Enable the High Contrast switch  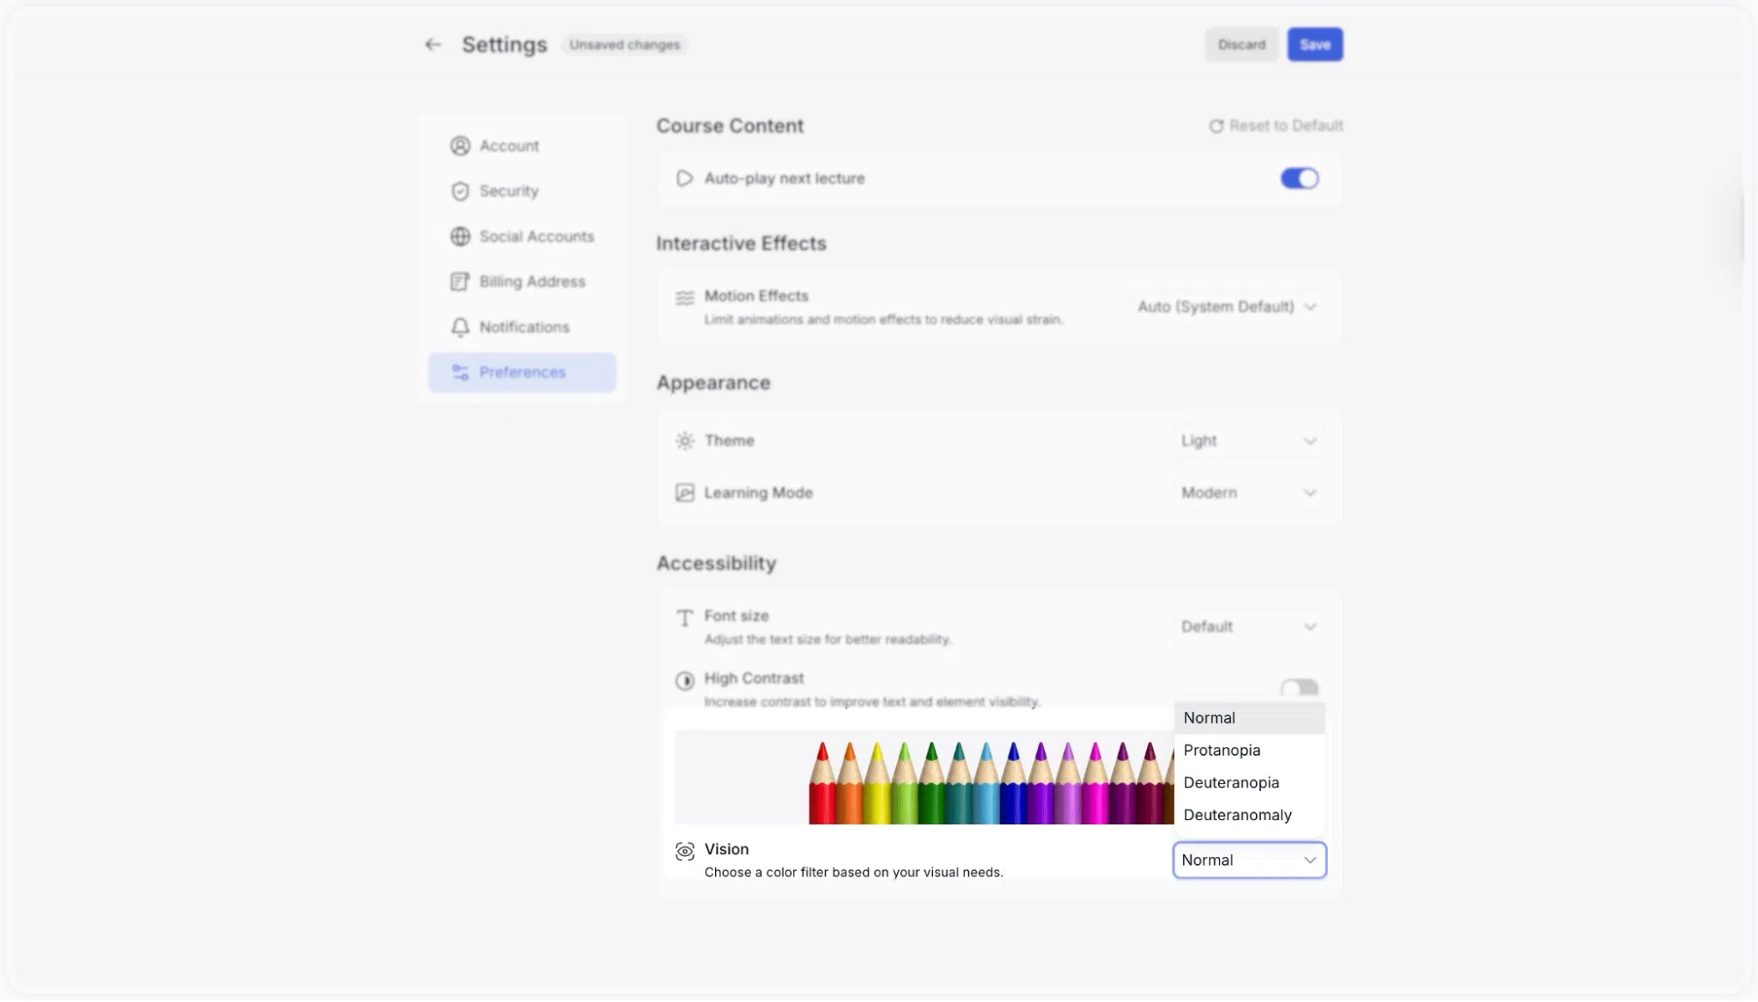tap(1299, 687)
